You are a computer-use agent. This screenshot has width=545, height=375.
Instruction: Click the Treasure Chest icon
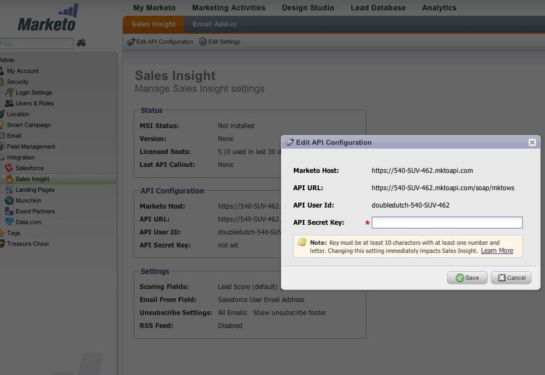click(x=2, y=244)
